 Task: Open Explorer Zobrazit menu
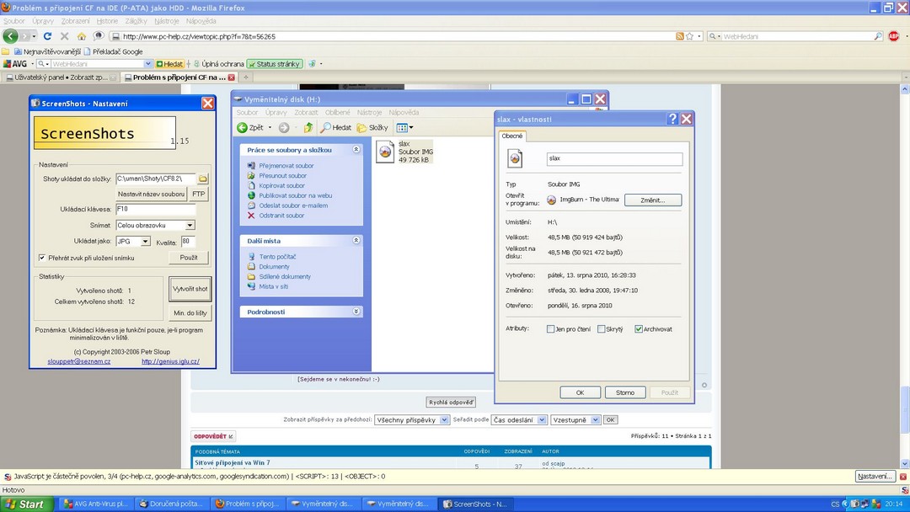coord(306,113)
